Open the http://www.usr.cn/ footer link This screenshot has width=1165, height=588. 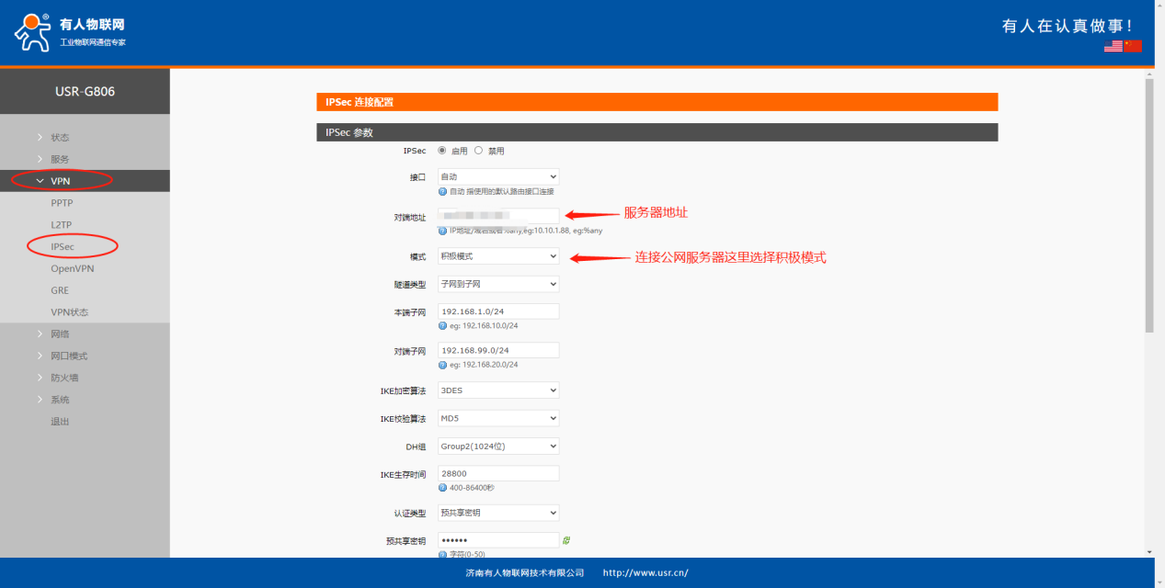tap(645, 573)
